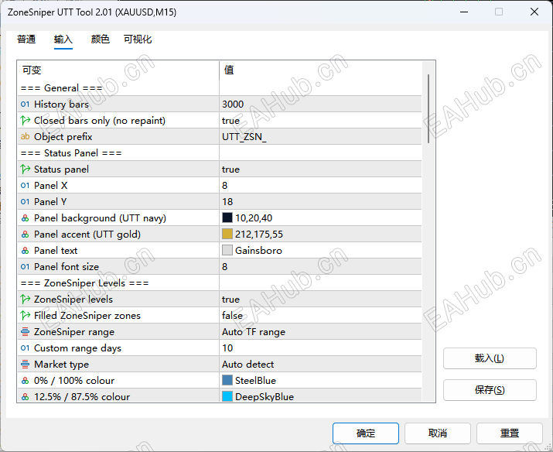553x452 pixels.
Task: Click the Gainsboro colour swatch
Action: point(227,250)
